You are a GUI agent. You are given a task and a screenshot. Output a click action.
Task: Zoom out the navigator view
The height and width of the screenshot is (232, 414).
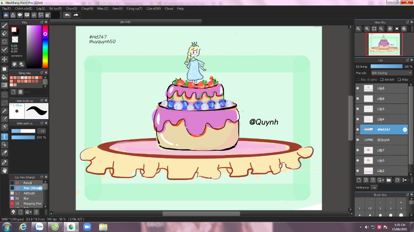(x=381, y=29)
